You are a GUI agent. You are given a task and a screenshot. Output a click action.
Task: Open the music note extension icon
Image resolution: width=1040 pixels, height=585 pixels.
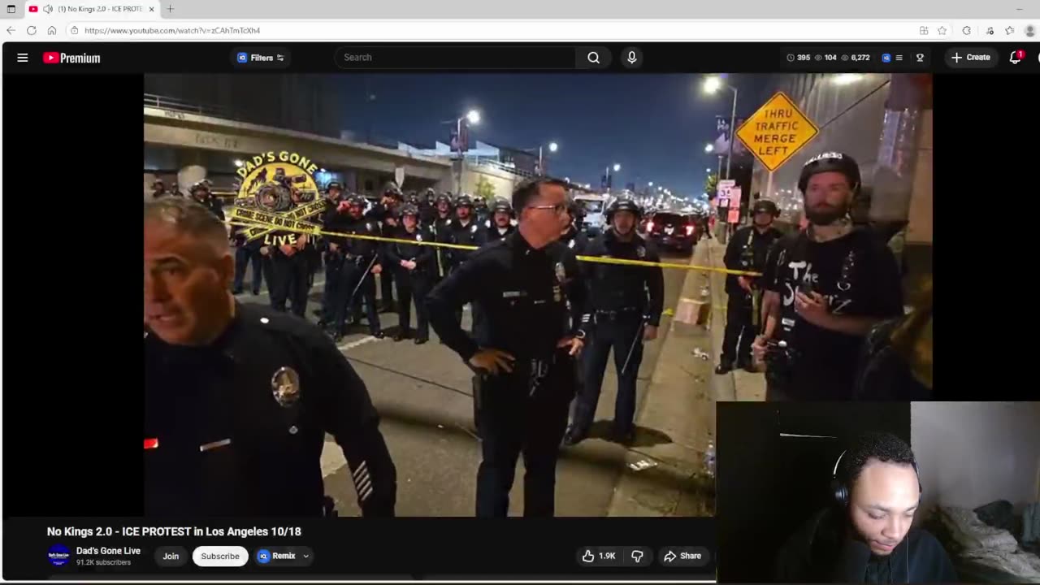click(x=990, y=30)
